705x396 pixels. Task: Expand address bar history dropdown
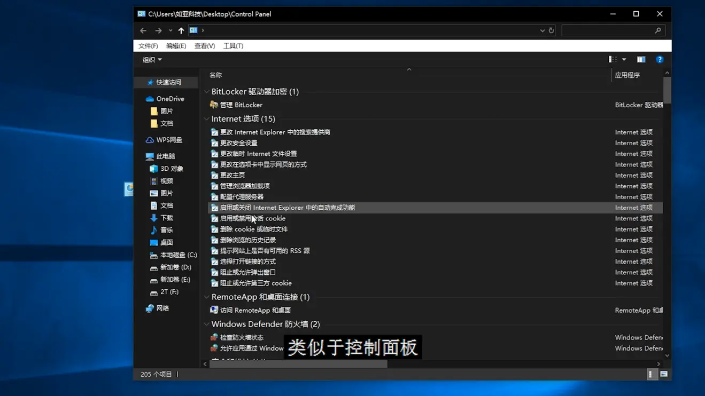click(x=543, y=30)
